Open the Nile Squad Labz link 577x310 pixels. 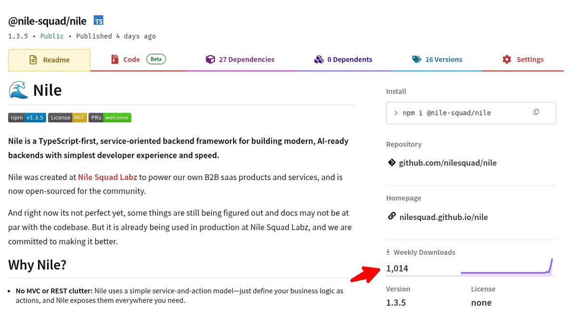[108, 177]
